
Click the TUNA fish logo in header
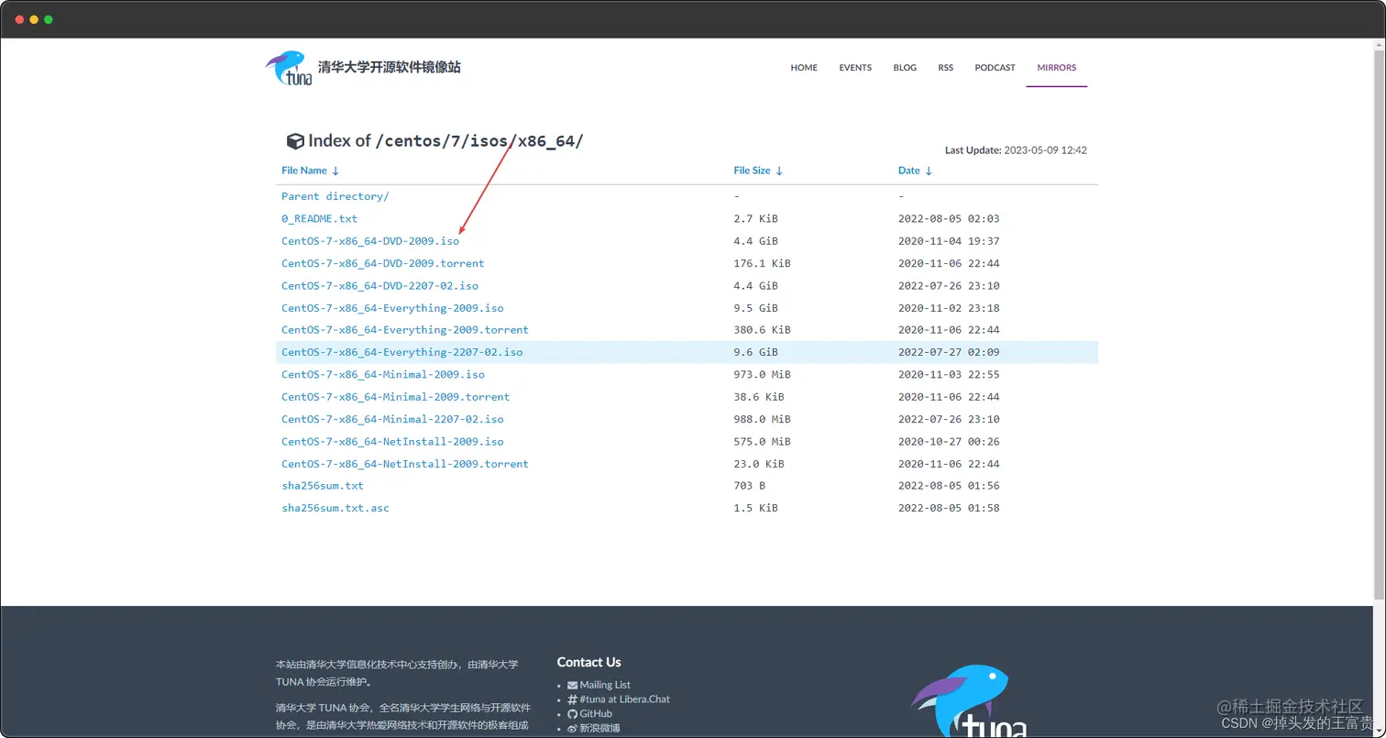coord(288,68)
